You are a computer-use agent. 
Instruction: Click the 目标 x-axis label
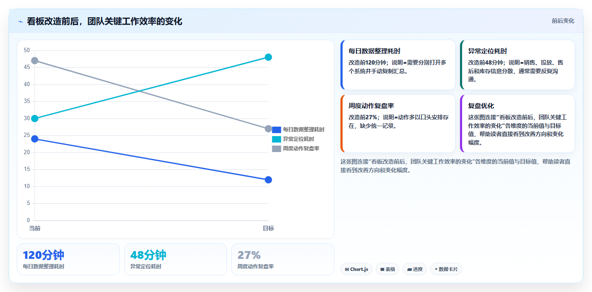click(x=268, y=228)
